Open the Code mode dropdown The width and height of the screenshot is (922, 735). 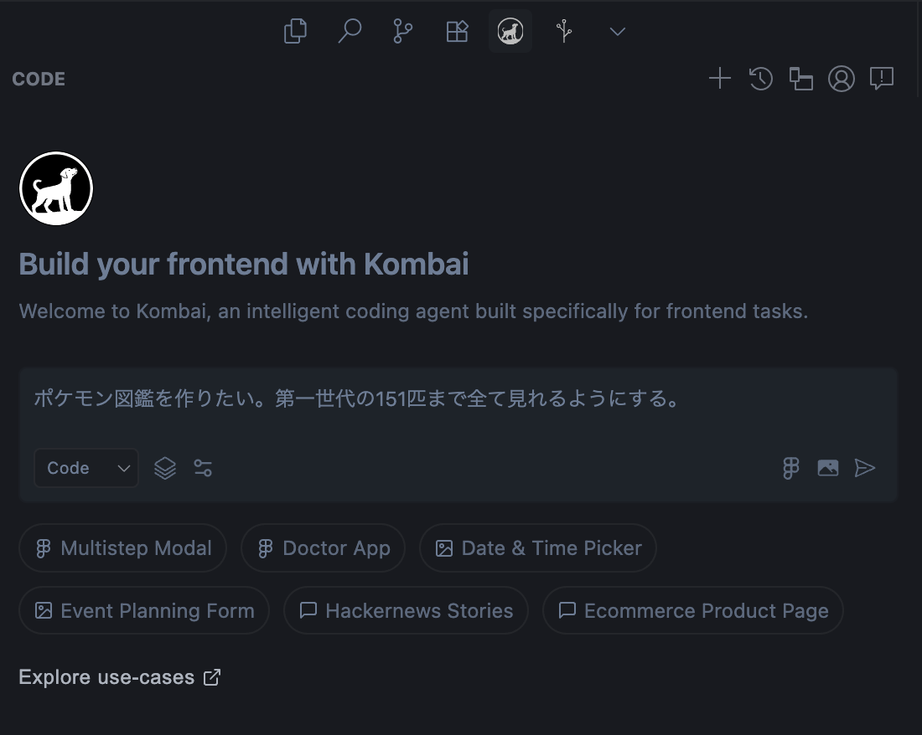[86, 468]
